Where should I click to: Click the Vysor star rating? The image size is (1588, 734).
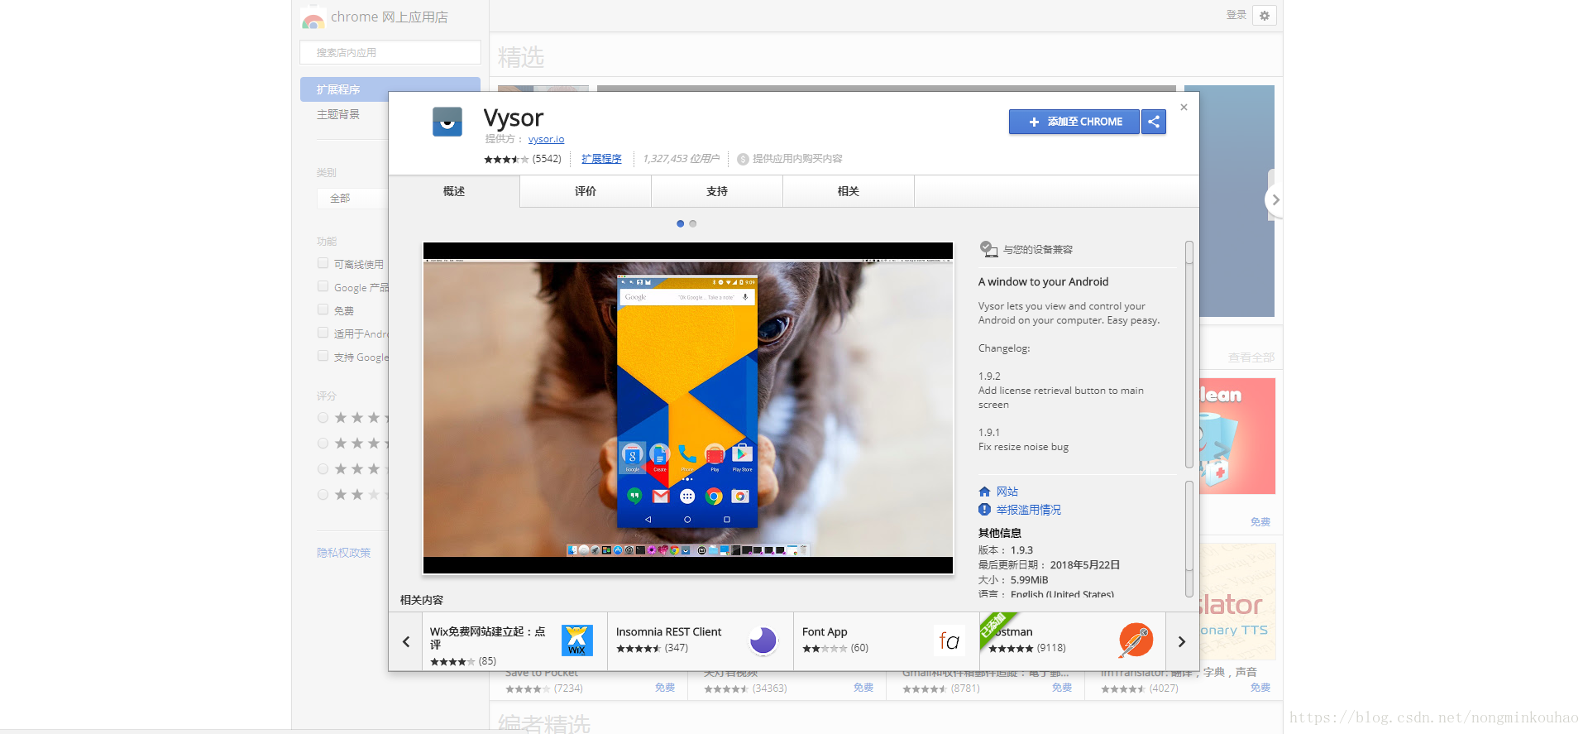(506, 159)
